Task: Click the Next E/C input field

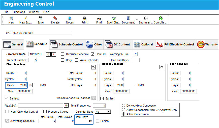Action: [41, 106]
